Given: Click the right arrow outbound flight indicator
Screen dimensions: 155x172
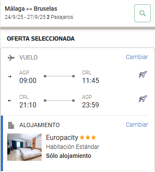Looking at the screenshot, I should pos(9,77).
